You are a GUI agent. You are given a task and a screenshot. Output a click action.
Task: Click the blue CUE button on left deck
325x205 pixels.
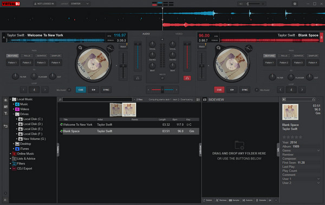tap(81, 90)
